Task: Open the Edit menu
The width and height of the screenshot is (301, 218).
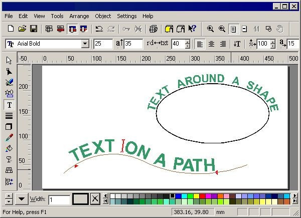Action: (x=23, y=16)
